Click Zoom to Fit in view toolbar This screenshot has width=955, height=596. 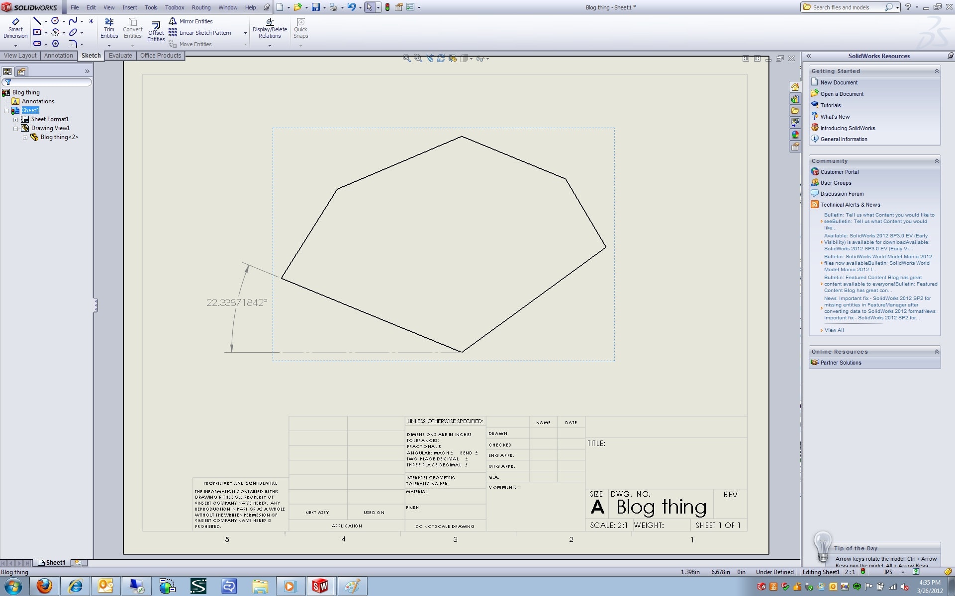(x=406, y=59)
